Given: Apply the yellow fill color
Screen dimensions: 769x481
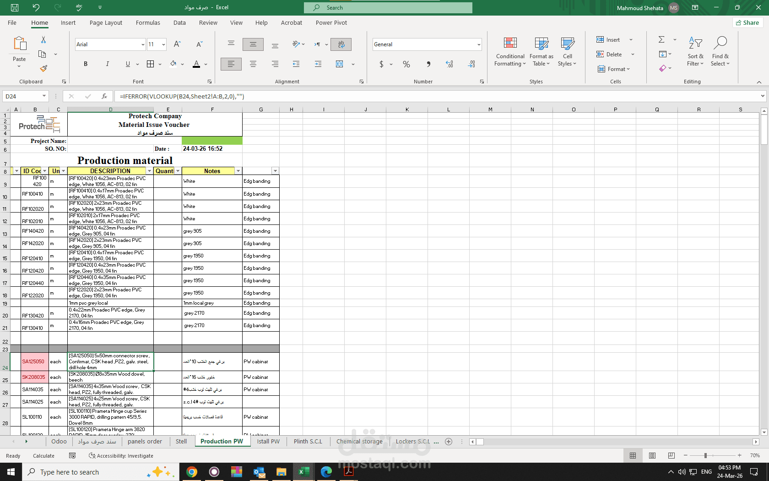Looking at the screenshot, I should 173,64.
